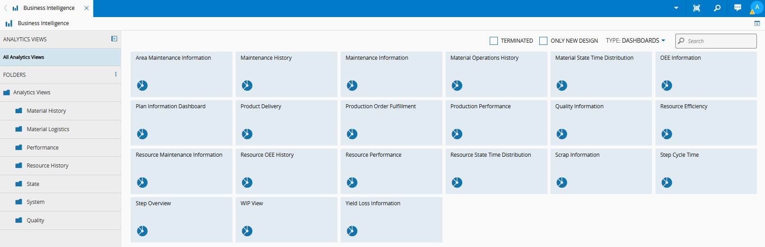Open the Performance folder
765x247 pixels.
pyautogui.click(x=60, y=148)
